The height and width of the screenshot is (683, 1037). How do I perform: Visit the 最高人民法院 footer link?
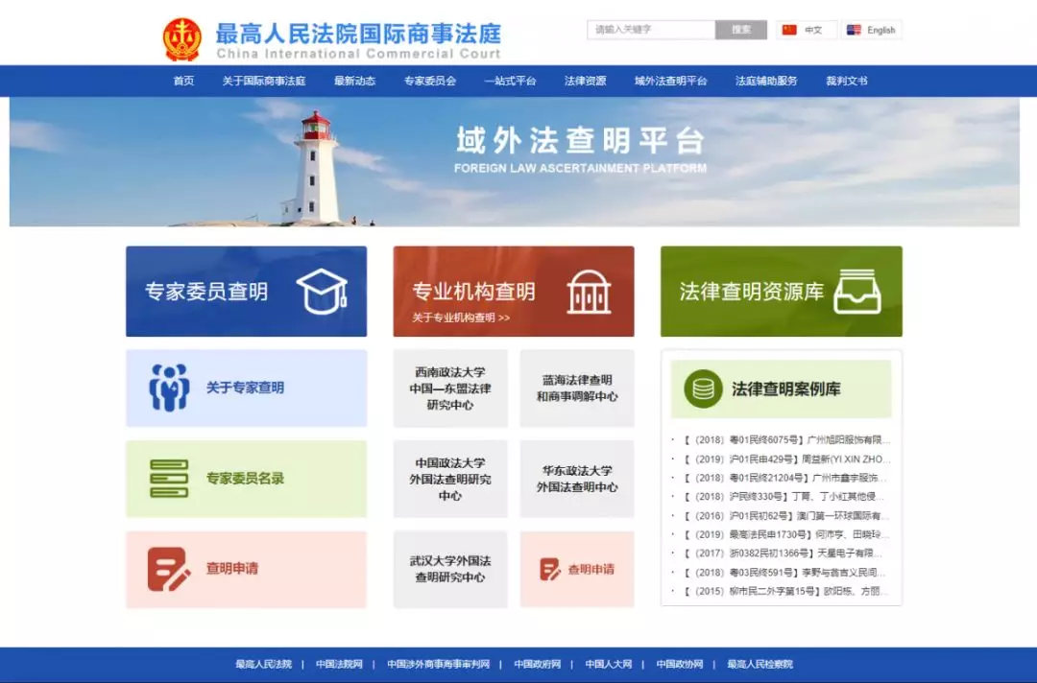point(264,665)
